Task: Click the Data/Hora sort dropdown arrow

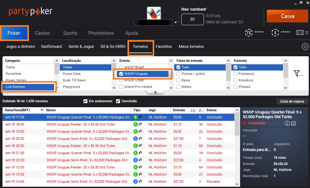Action: tap(42, 110)
